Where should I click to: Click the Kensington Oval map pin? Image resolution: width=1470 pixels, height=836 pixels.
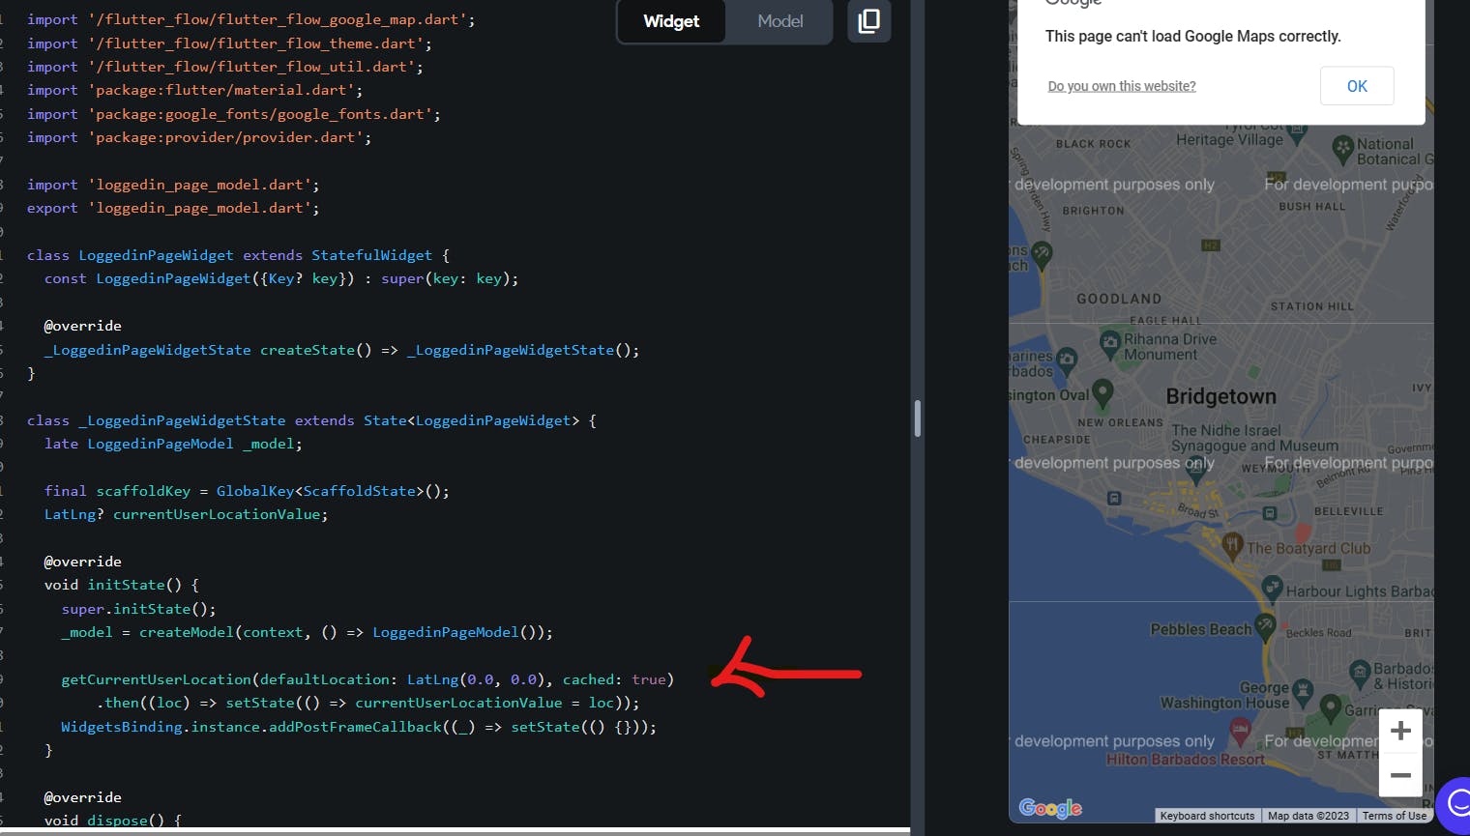pyautogui.click(x=1102, y=392)
